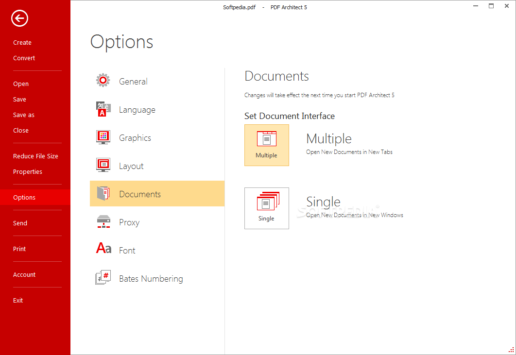Choose Create in the red sidebar
Viewport: 516px width, 355px height.
tap(22, 42)
